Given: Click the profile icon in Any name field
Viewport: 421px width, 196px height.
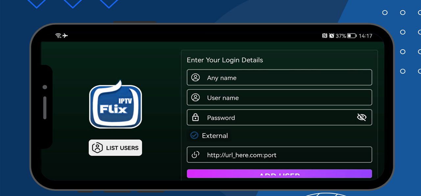Looking at the screenshot, I should click(195, 77).
